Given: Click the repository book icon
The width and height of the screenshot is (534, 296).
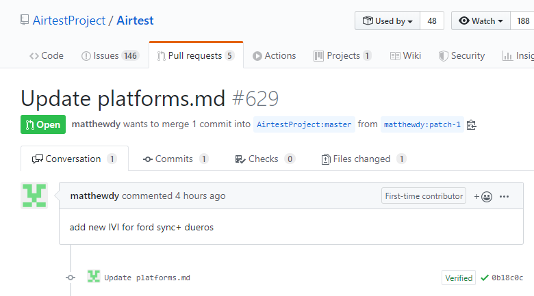Looking at the screenshot, I should click(x=25, y=21).
